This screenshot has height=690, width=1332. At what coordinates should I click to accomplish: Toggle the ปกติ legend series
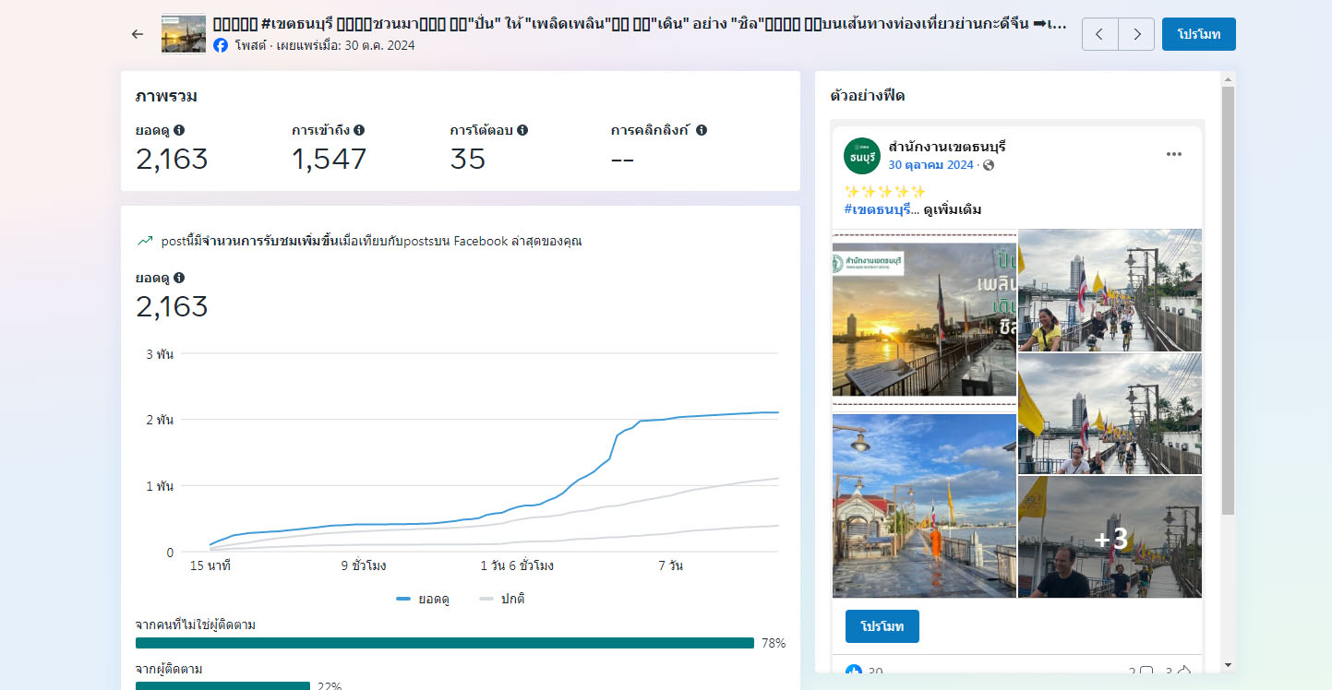coord(502,599)
